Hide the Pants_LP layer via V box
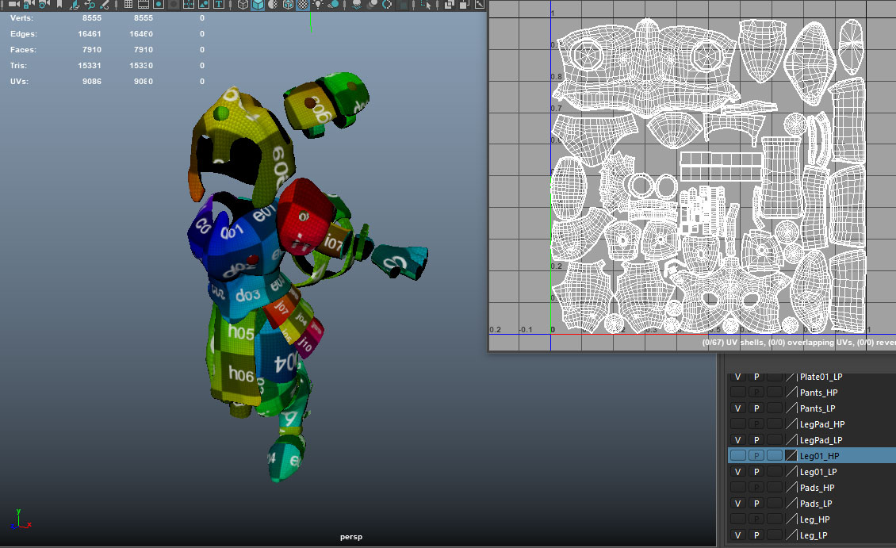 [737, 408]
